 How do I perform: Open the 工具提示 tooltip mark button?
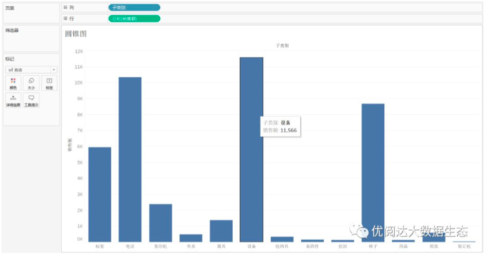click(x=31, y=100)
